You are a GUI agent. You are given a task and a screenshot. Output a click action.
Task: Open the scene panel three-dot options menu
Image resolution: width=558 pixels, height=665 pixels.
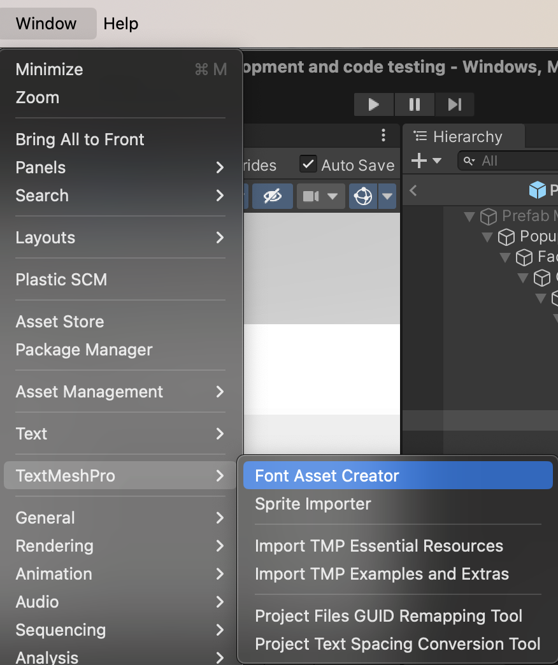point(383,135)
